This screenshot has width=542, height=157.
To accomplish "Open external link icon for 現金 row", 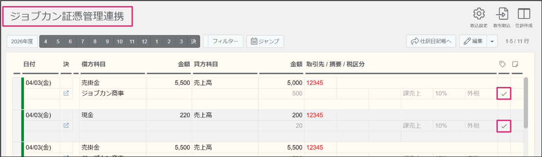I will (66, 125).
